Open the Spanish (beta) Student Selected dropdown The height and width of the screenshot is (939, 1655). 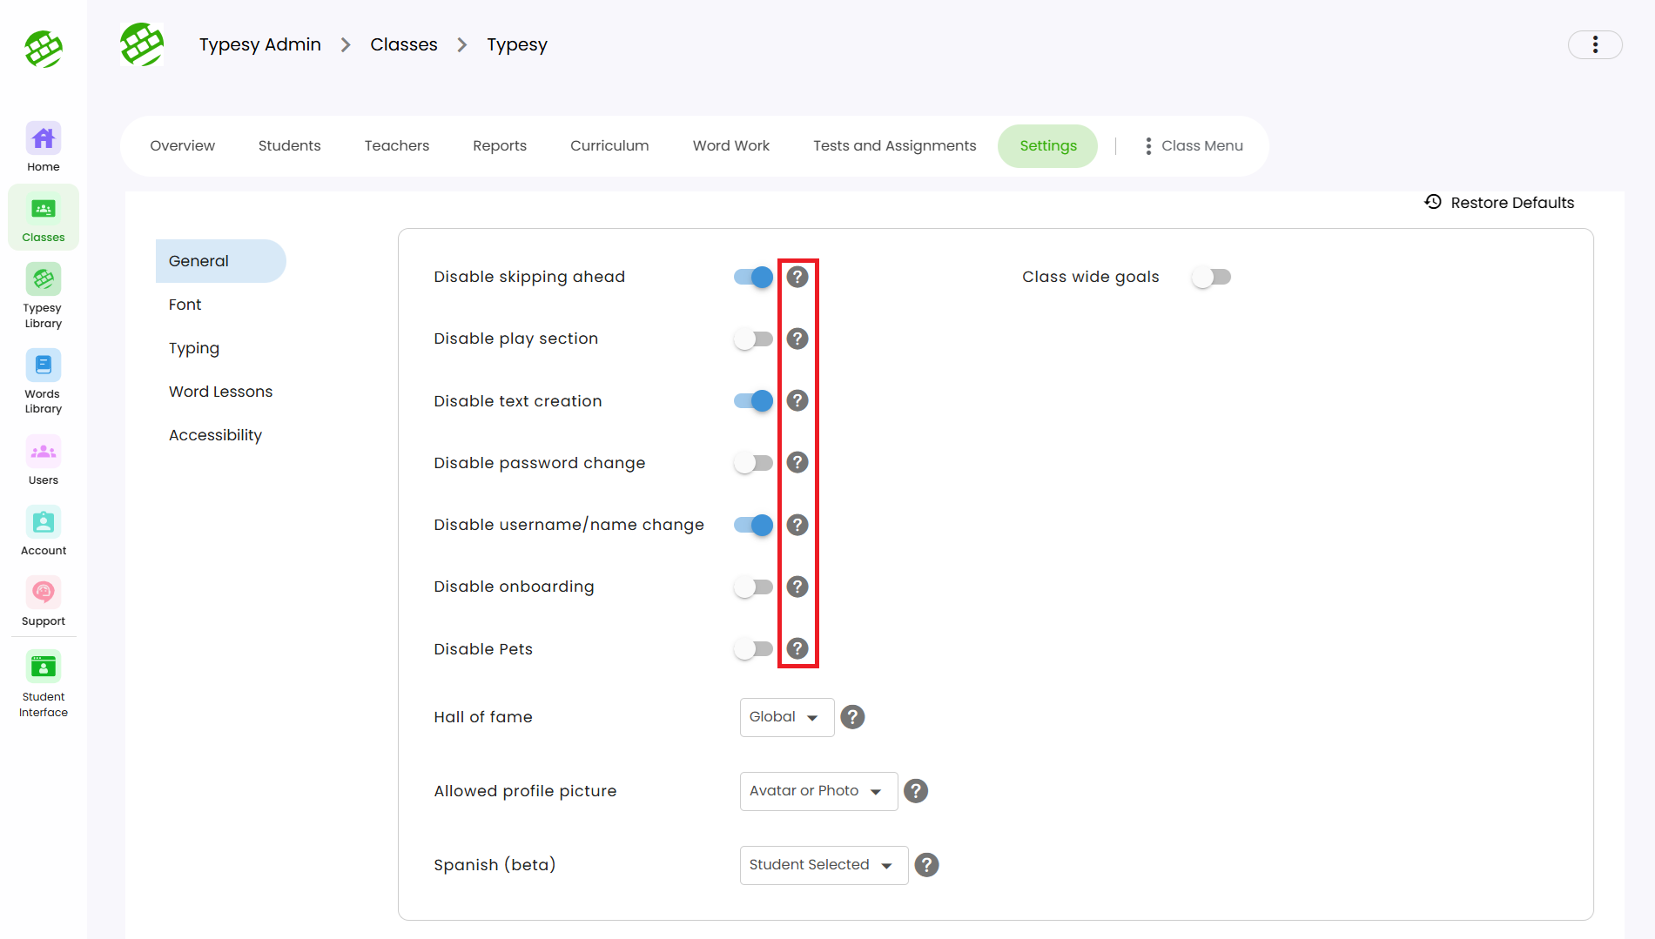[823, 865]
